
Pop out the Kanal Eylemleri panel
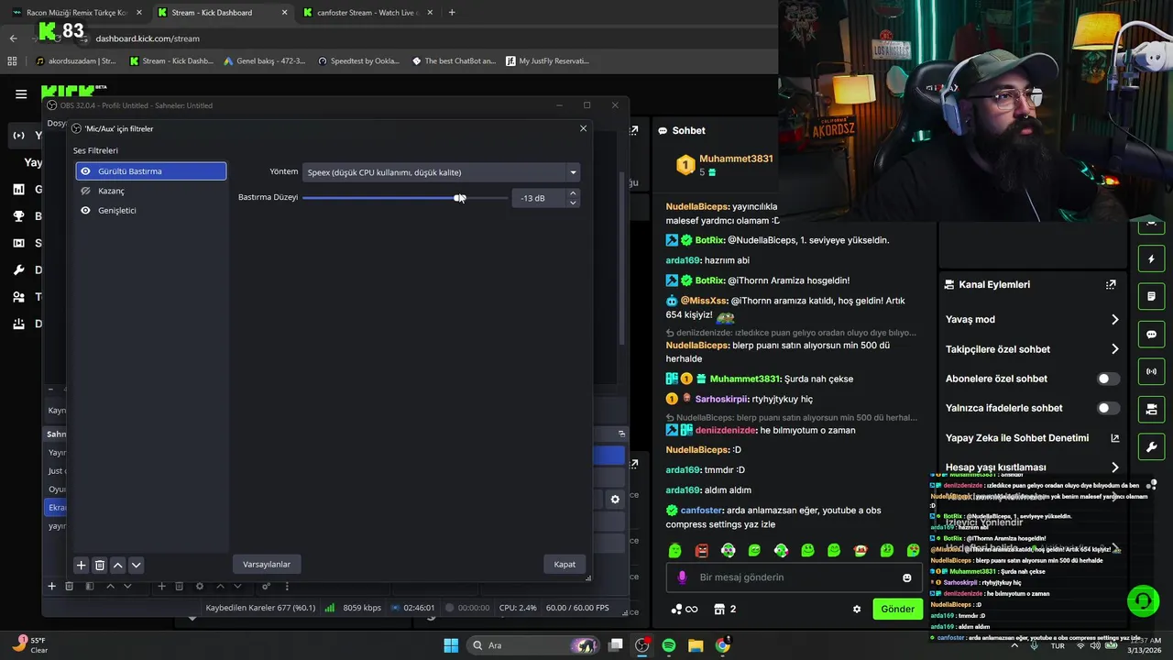click(x=1111, y=285)
